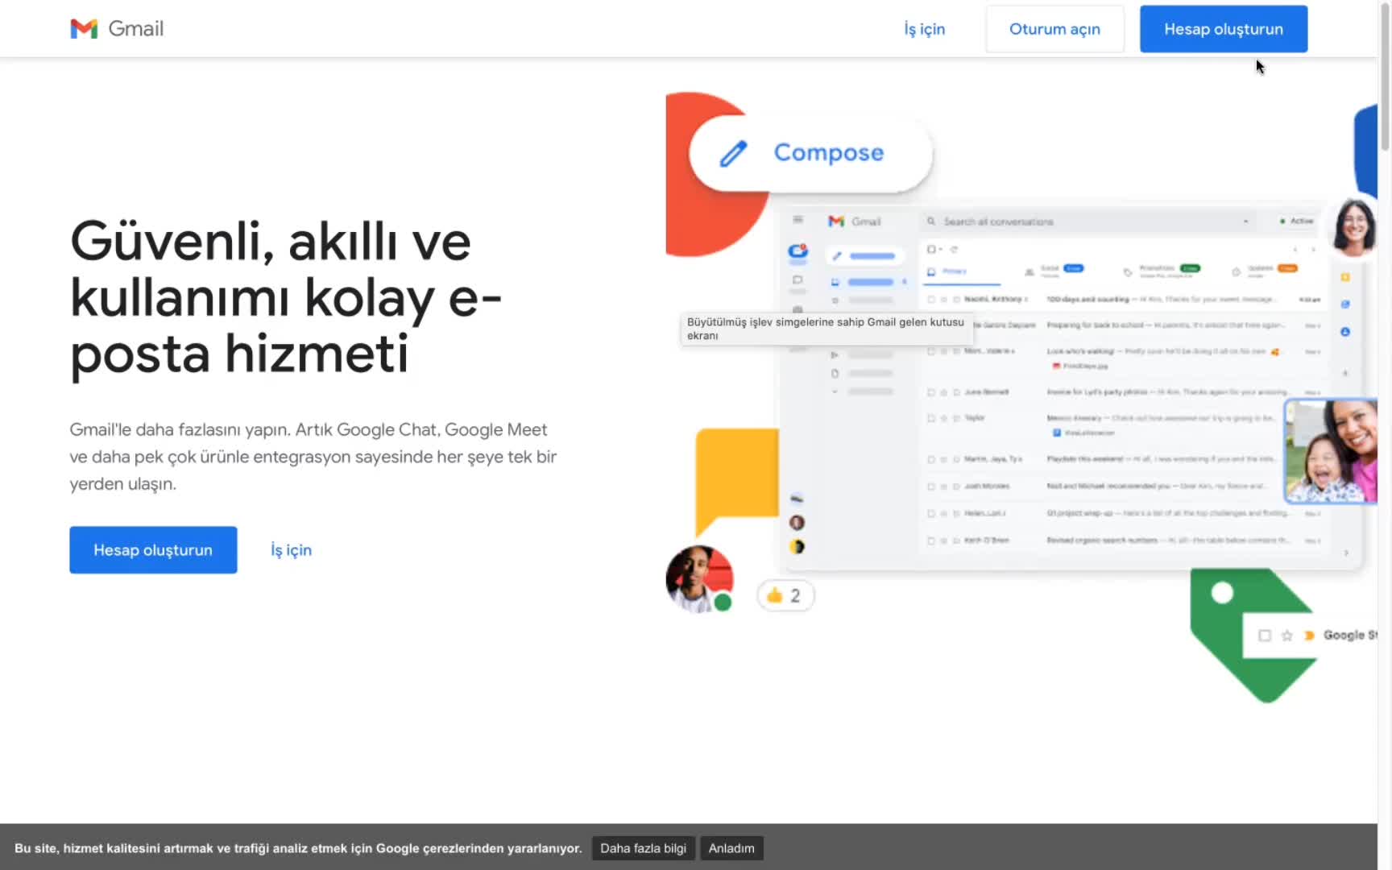This screenshot has height=870, width=1392.
Task: Click the man's avatar with green status
Action: (x=699, y=579)
